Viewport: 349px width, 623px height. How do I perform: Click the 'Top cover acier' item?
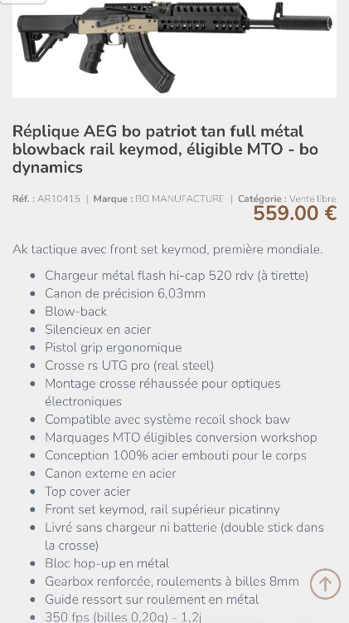click(87, 492)
